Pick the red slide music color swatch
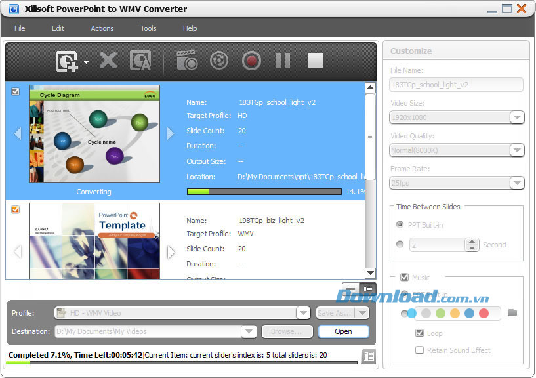This screenshot has height=378, width=536. point(484,313)
